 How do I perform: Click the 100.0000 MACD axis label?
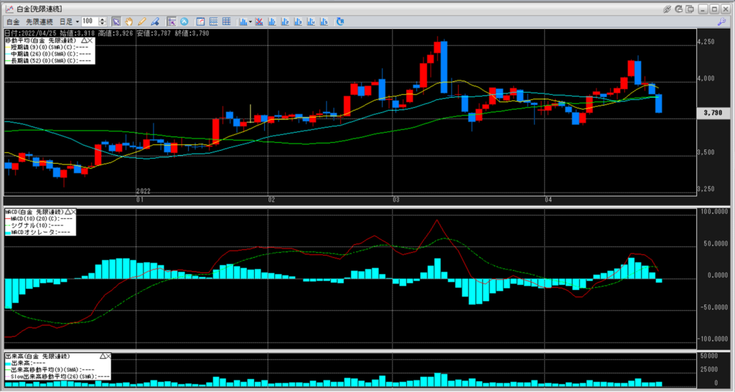[714, 212]
